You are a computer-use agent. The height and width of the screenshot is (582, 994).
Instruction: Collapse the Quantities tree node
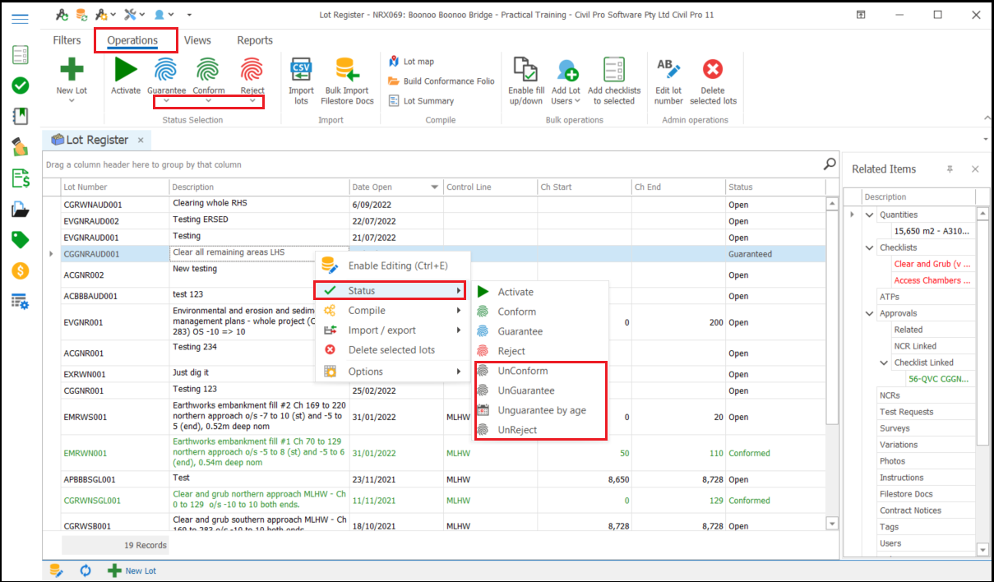(869, 215)
